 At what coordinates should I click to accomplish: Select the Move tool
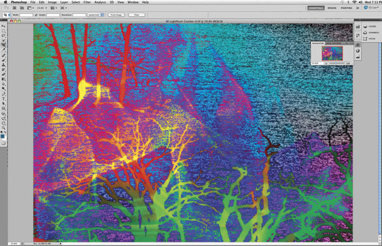click(3, 26)
